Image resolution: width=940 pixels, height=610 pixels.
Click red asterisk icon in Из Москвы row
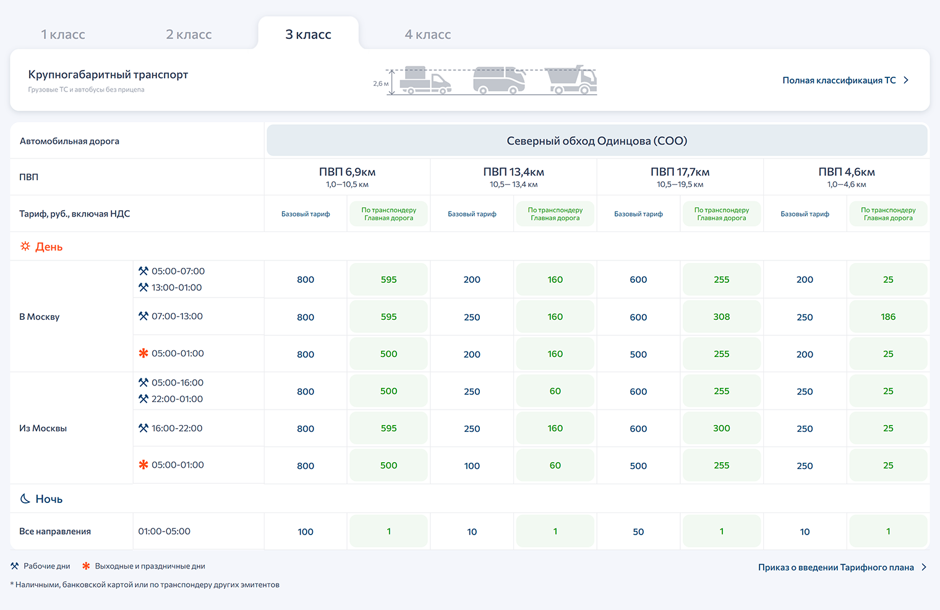(x=143, y=465)
